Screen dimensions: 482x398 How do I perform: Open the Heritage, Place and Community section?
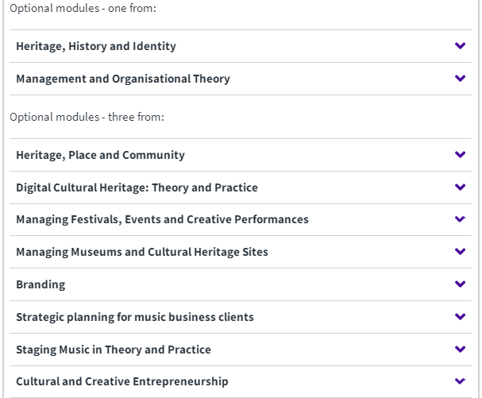(x=100, y=155)
